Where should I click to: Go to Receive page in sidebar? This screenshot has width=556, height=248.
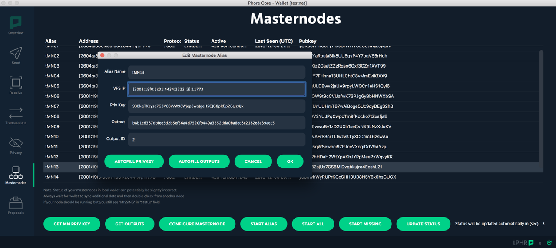click(x=16, y=85)
